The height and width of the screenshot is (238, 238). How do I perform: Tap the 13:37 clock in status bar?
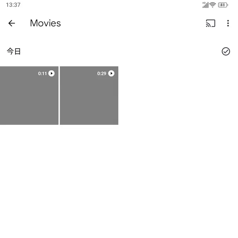[x=13, y=5]
